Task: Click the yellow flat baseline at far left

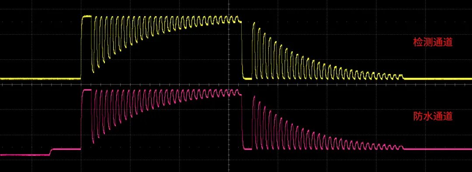Action: click(40, 79)
